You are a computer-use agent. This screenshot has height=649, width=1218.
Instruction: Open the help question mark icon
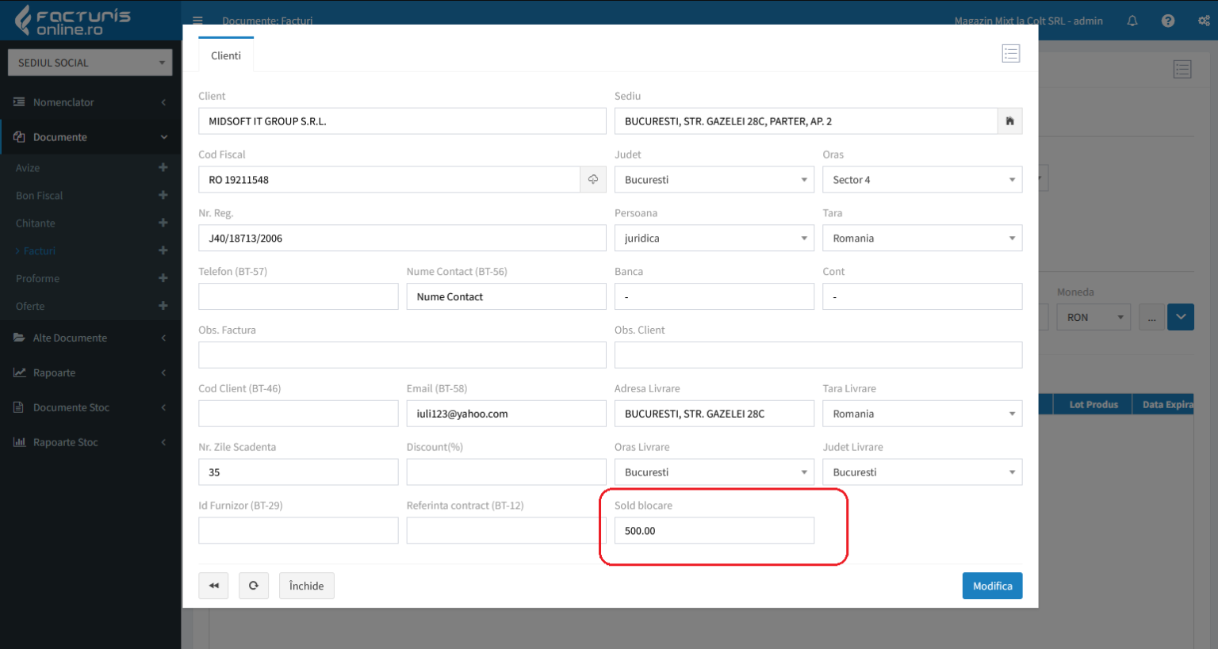pyautogui.click(x=1167, y=21)
